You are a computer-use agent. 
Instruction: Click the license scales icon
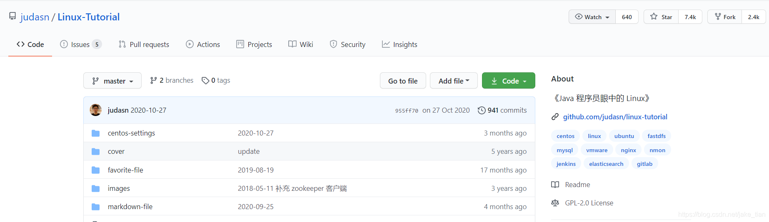click(x=555, y=203)
